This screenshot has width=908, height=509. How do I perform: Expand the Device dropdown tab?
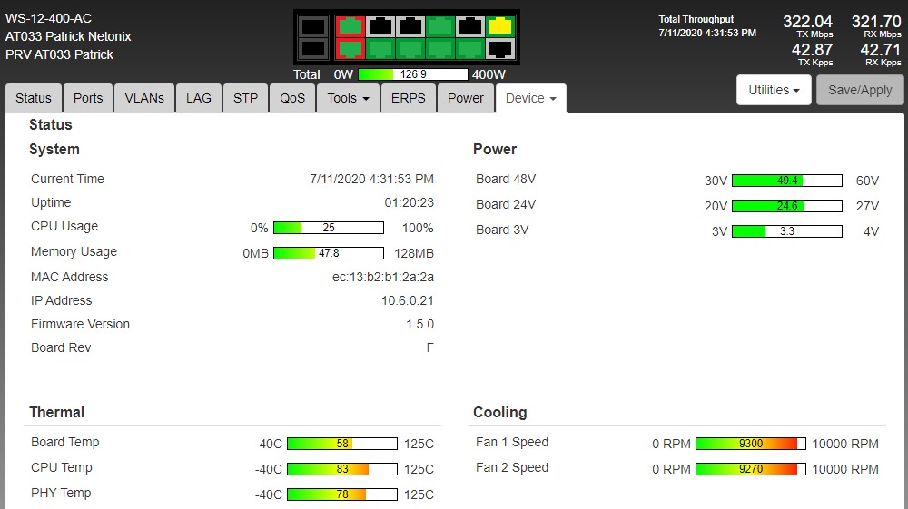coord(530,98)
